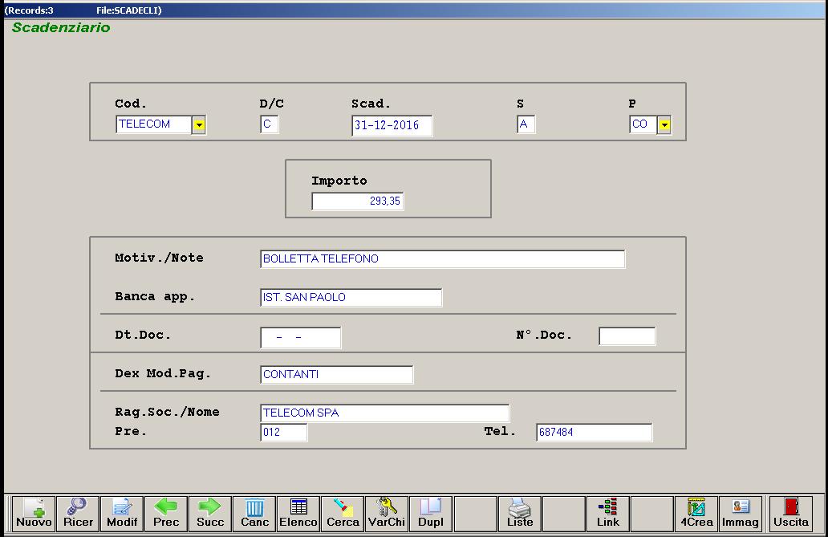Open the 4Crea design tool
The image size is (828, 537).
coord(696,513)
